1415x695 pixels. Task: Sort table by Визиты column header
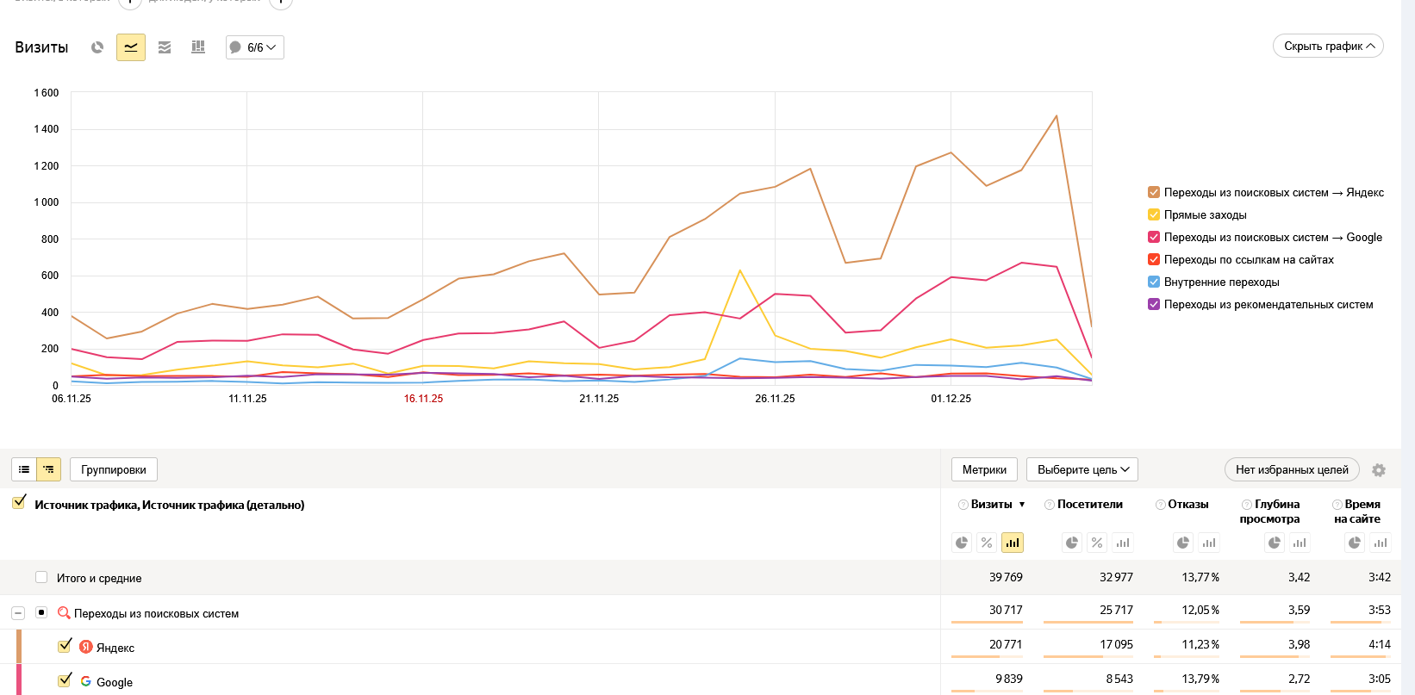(992, 505)
